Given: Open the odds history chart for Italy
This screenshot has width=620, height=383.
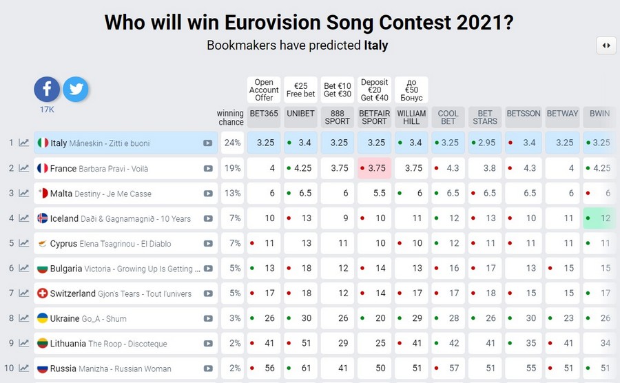Looking at the screenshot, I should click(24, 143).
